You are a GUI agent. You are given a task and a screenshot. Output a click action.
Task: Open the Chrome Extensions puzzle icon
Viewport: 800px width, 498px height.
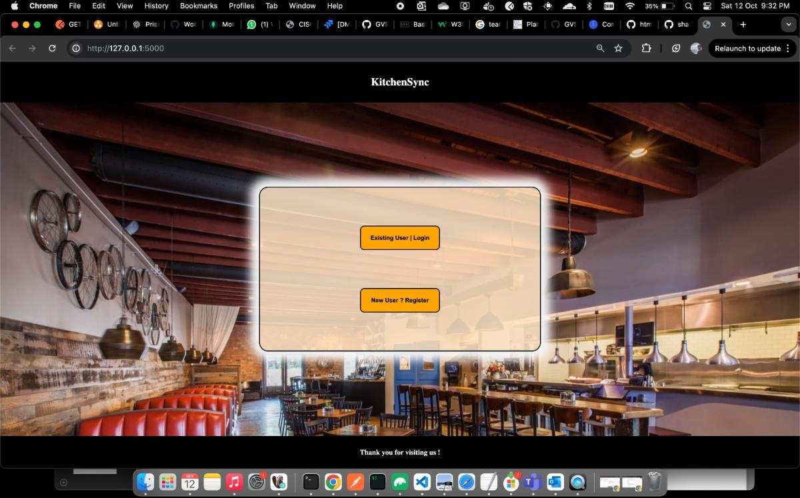(x=646, y=49)
